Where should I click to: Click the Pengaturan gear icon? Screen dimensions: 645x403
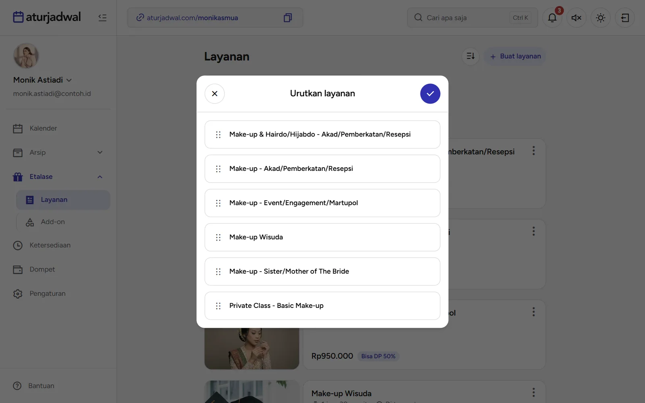(x=18, y=294)
